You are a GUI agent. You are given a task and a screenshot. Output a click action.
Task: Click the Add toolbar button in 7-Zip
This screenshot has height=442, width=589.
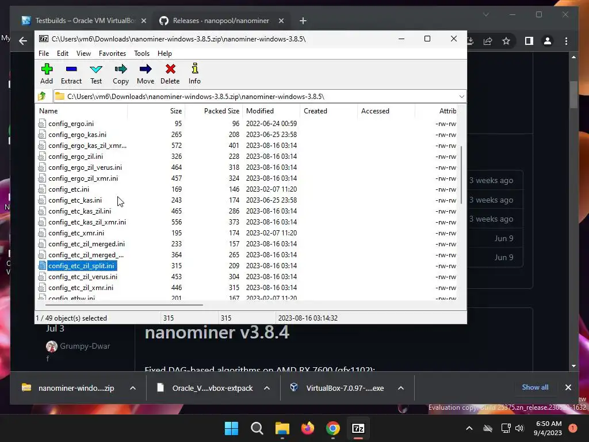coord(47,74)
